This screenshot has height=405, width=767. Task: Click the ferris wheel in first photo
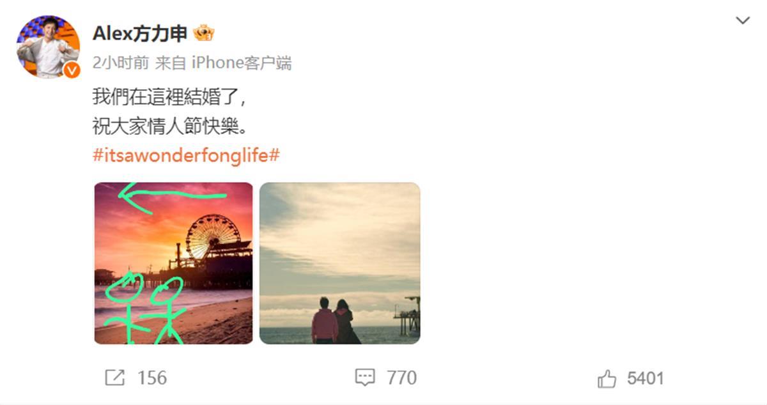[213, 236]
